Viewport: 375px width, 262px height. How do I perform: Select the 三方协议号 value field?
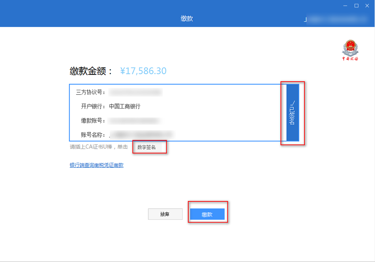[135, 92]
